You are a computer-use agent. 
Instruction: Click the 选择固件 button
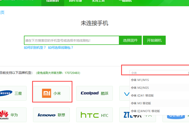click(x=130, y=40)
